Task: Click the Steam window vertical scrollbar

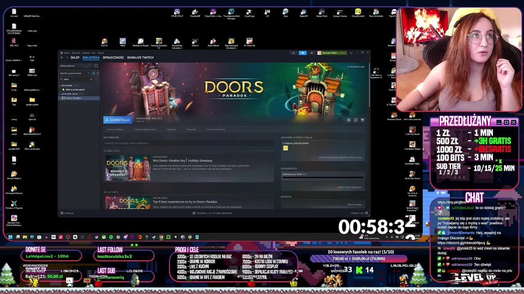Action: pos(368,86)
